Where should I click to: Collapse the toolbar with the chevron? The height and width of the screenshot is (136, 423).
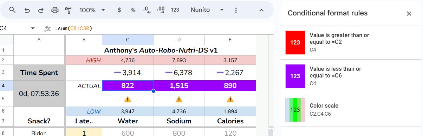click(x=261, y=10)
